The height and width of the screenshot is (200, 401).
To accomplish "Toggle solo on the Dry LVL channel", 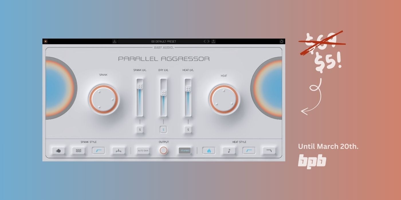I will pos(164,130).
